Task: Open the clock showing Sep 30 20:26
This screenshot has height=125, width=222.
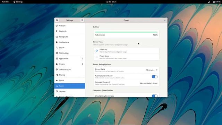Action: pos(111,2)
